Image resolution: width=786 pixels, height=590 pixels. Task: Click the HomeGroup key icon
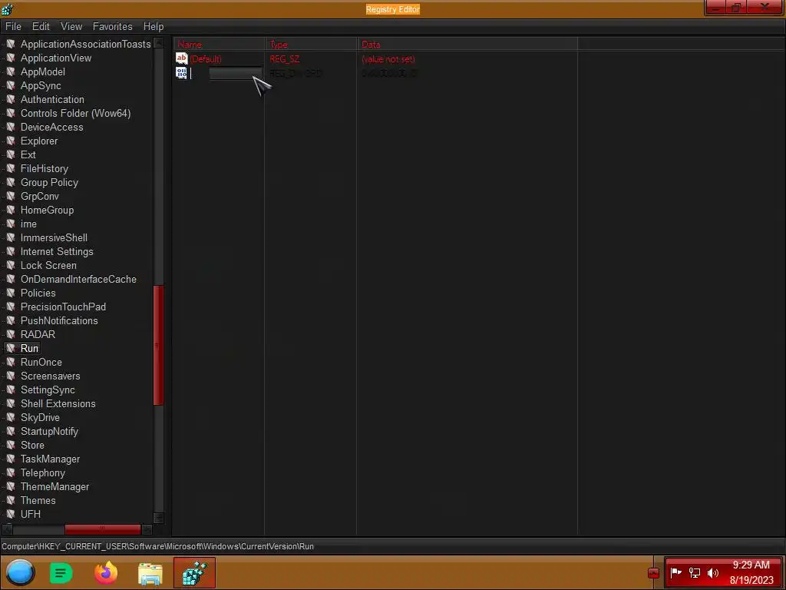(x=11, y=210)
